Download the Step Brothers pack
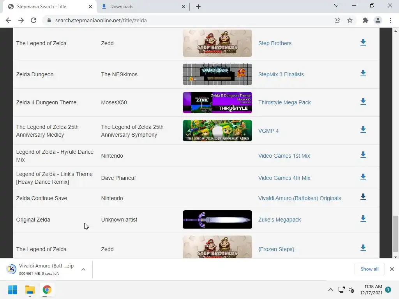The image size is (399, 299). (x=363, y=42)
